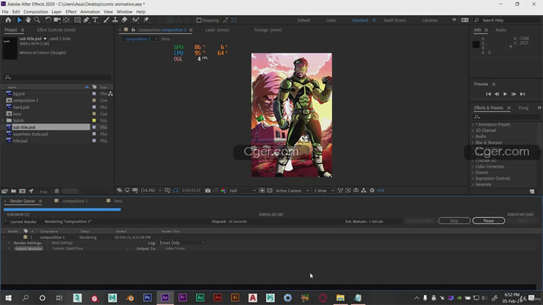The width and height of the screenshot is (543, 305).
Task: Expand the Render Settings row
Action: [9, 243]
